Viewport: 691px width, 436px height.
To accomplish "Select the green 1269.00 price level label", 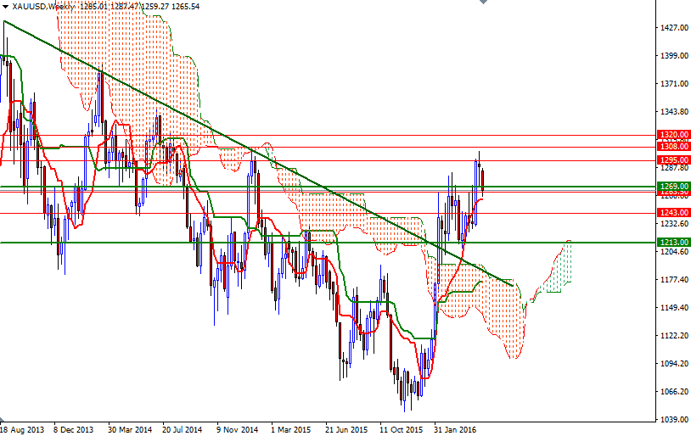I will tap(673, 187).
